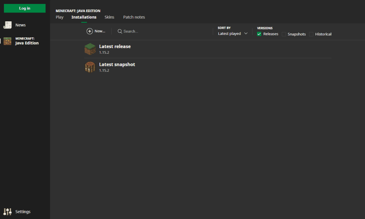Click the SORT BY heading
The image size is (365, 219).
[224, 28]
